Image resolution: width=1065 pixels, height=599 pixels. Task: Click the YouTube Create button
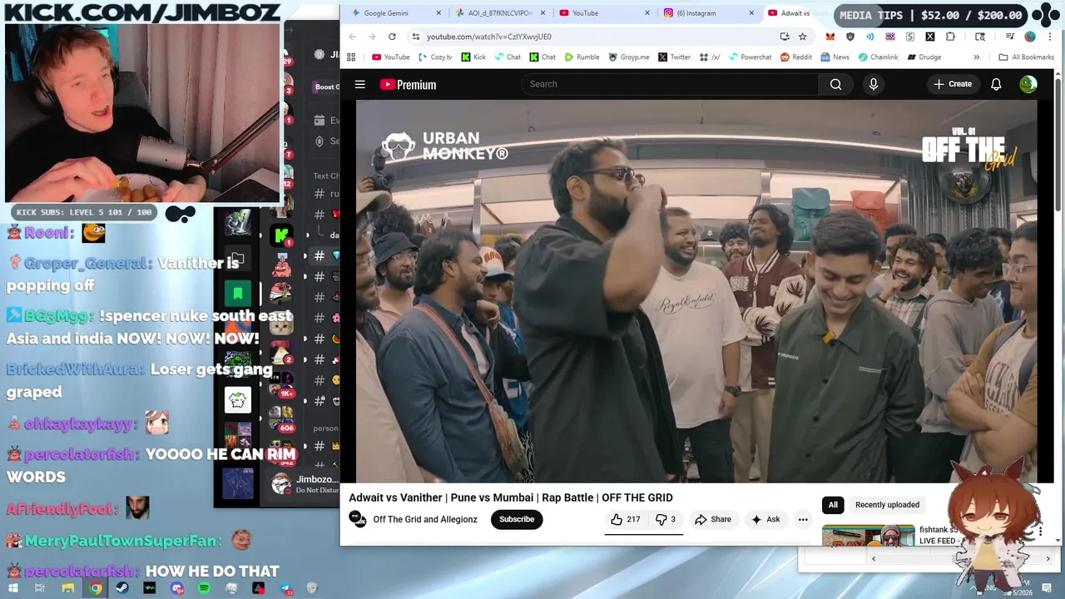(953, 84)
